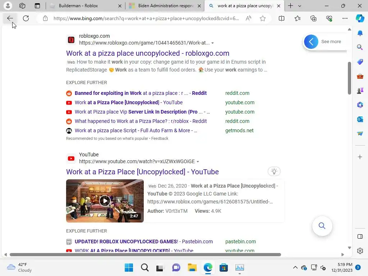The image size is (368, 276).
Task: Open notifications bell in sidebar
Action: (x=360, y=33)
